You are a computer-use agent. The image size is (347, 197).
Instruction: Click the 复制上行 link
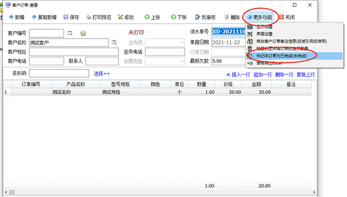click(306, 75)
